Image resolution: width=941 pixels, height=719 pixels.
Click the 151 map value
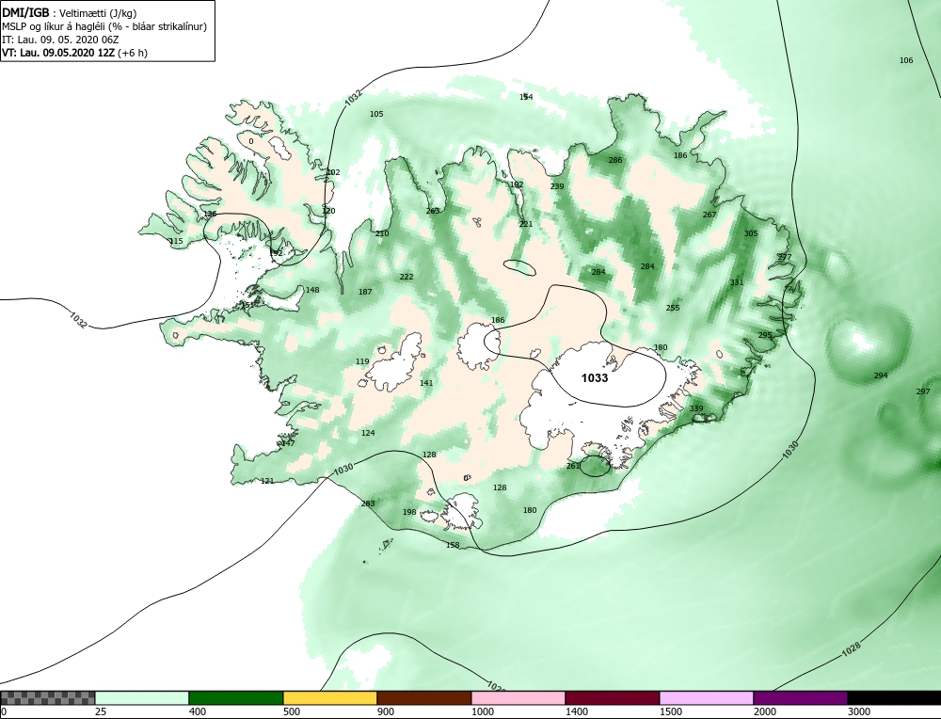tap(247, 306)
